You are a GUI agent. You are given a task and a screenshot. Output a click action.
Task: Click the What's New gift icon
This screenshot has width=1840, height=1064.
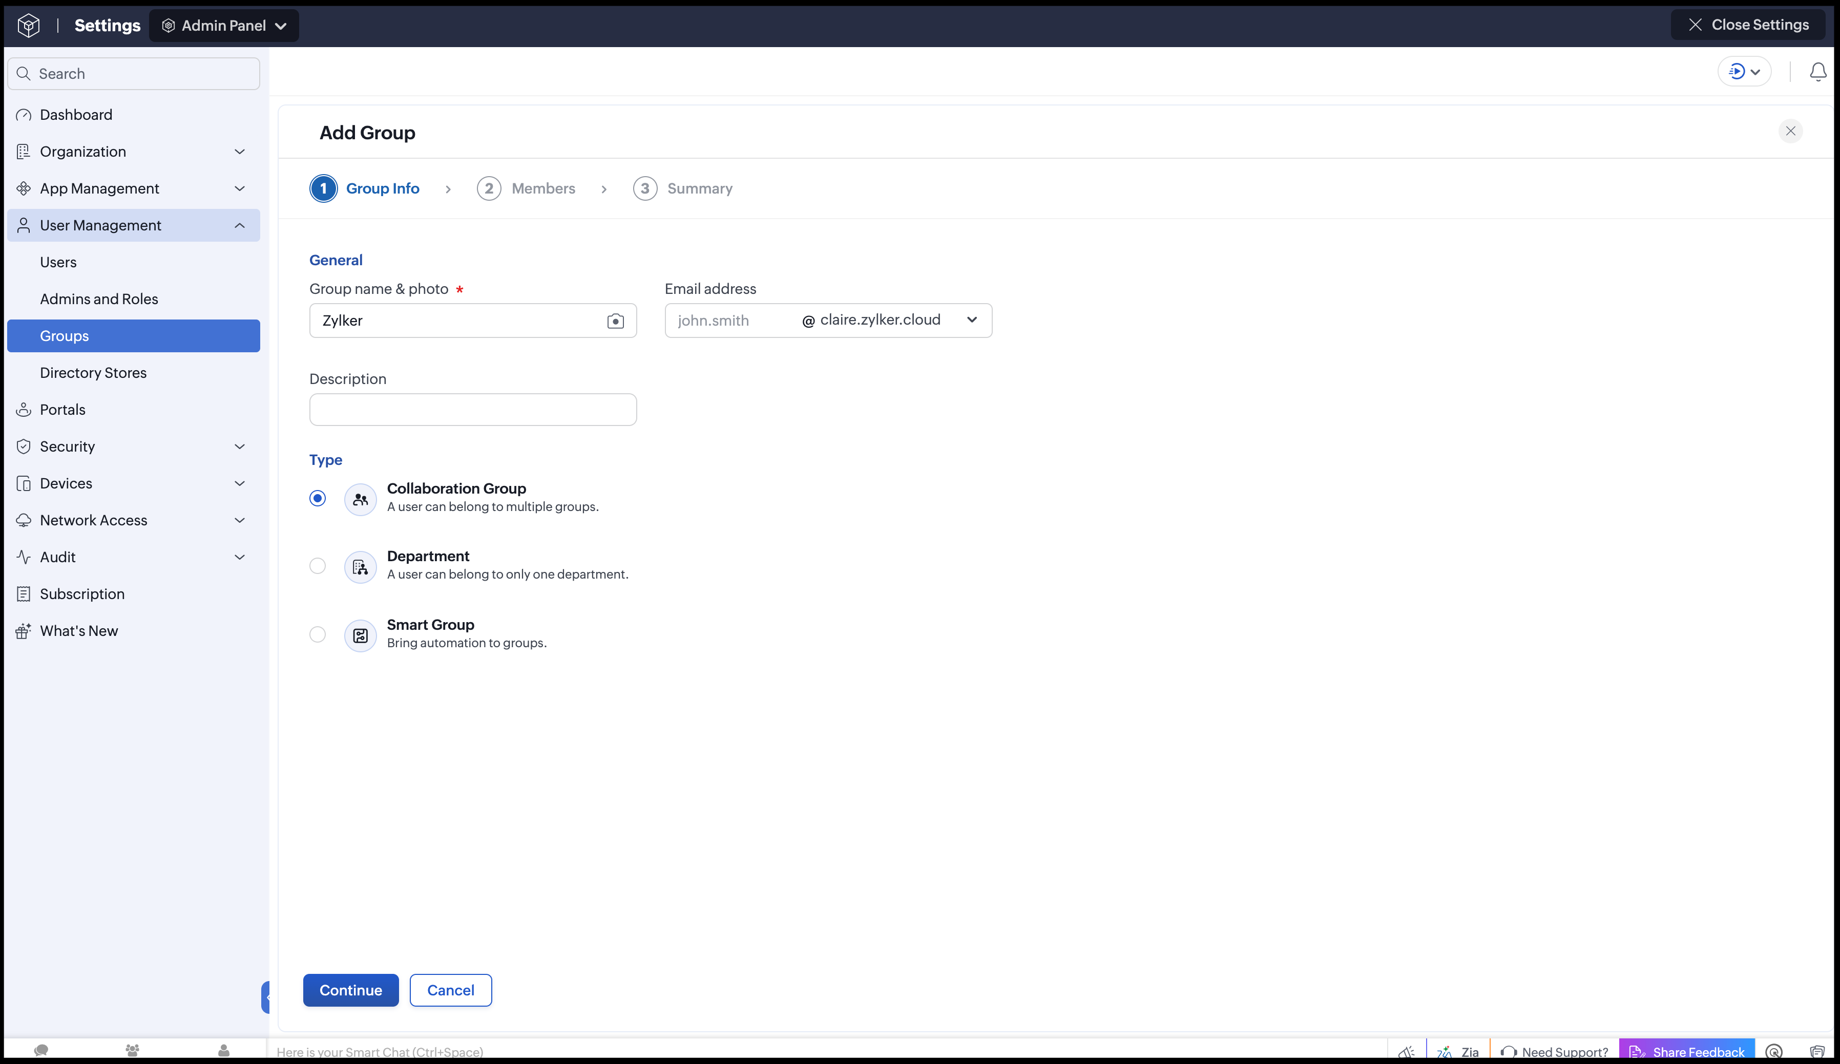tap(24, 630)
